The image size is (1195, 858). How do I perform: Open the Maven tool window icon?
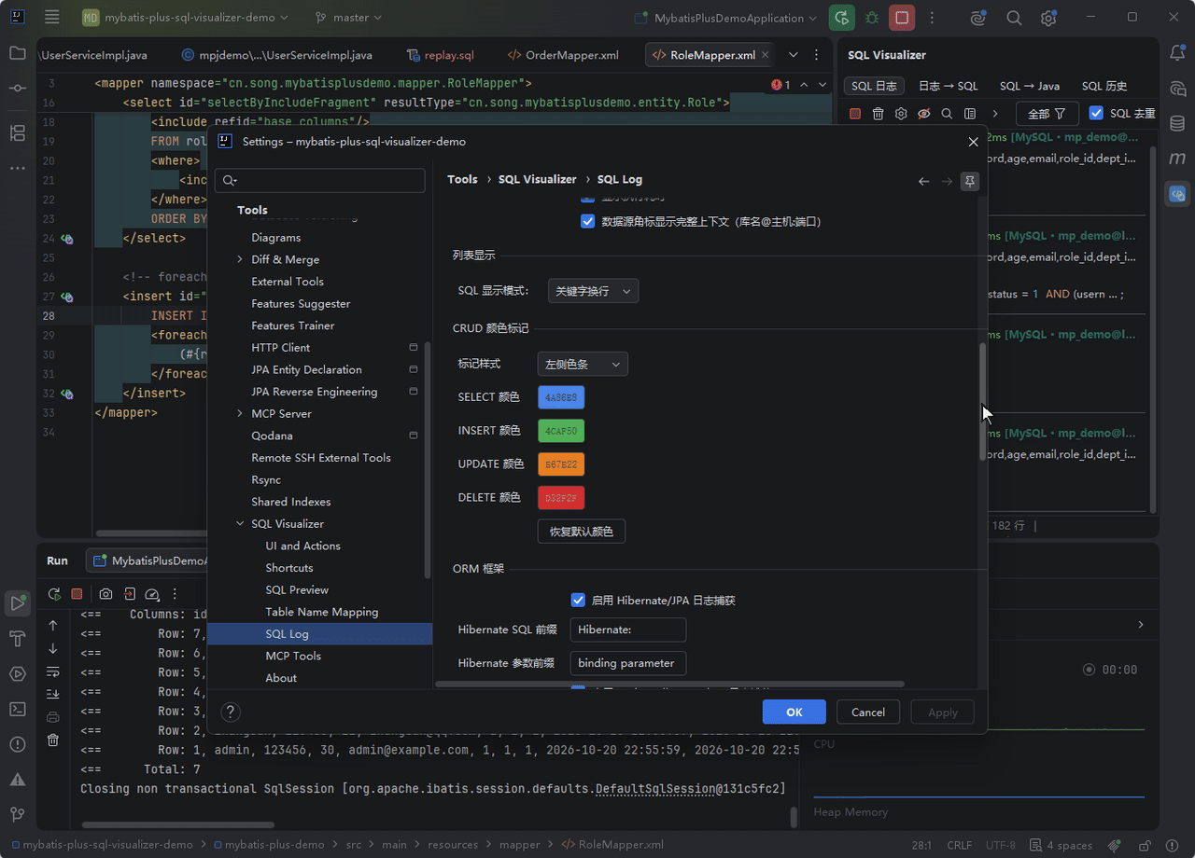point(1178,159)
